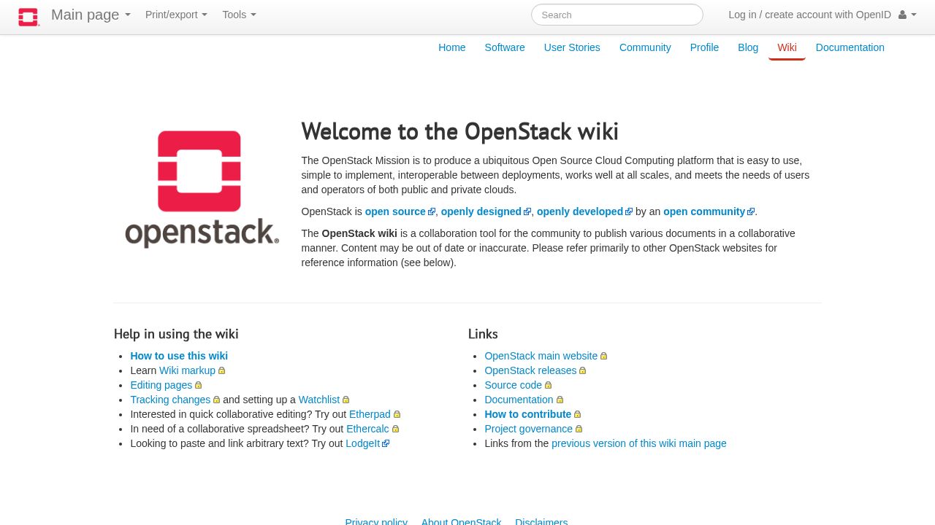This screenshot has height=525, width=935.
Task: Open OpenStack main website link
Action: pos(546,356)
